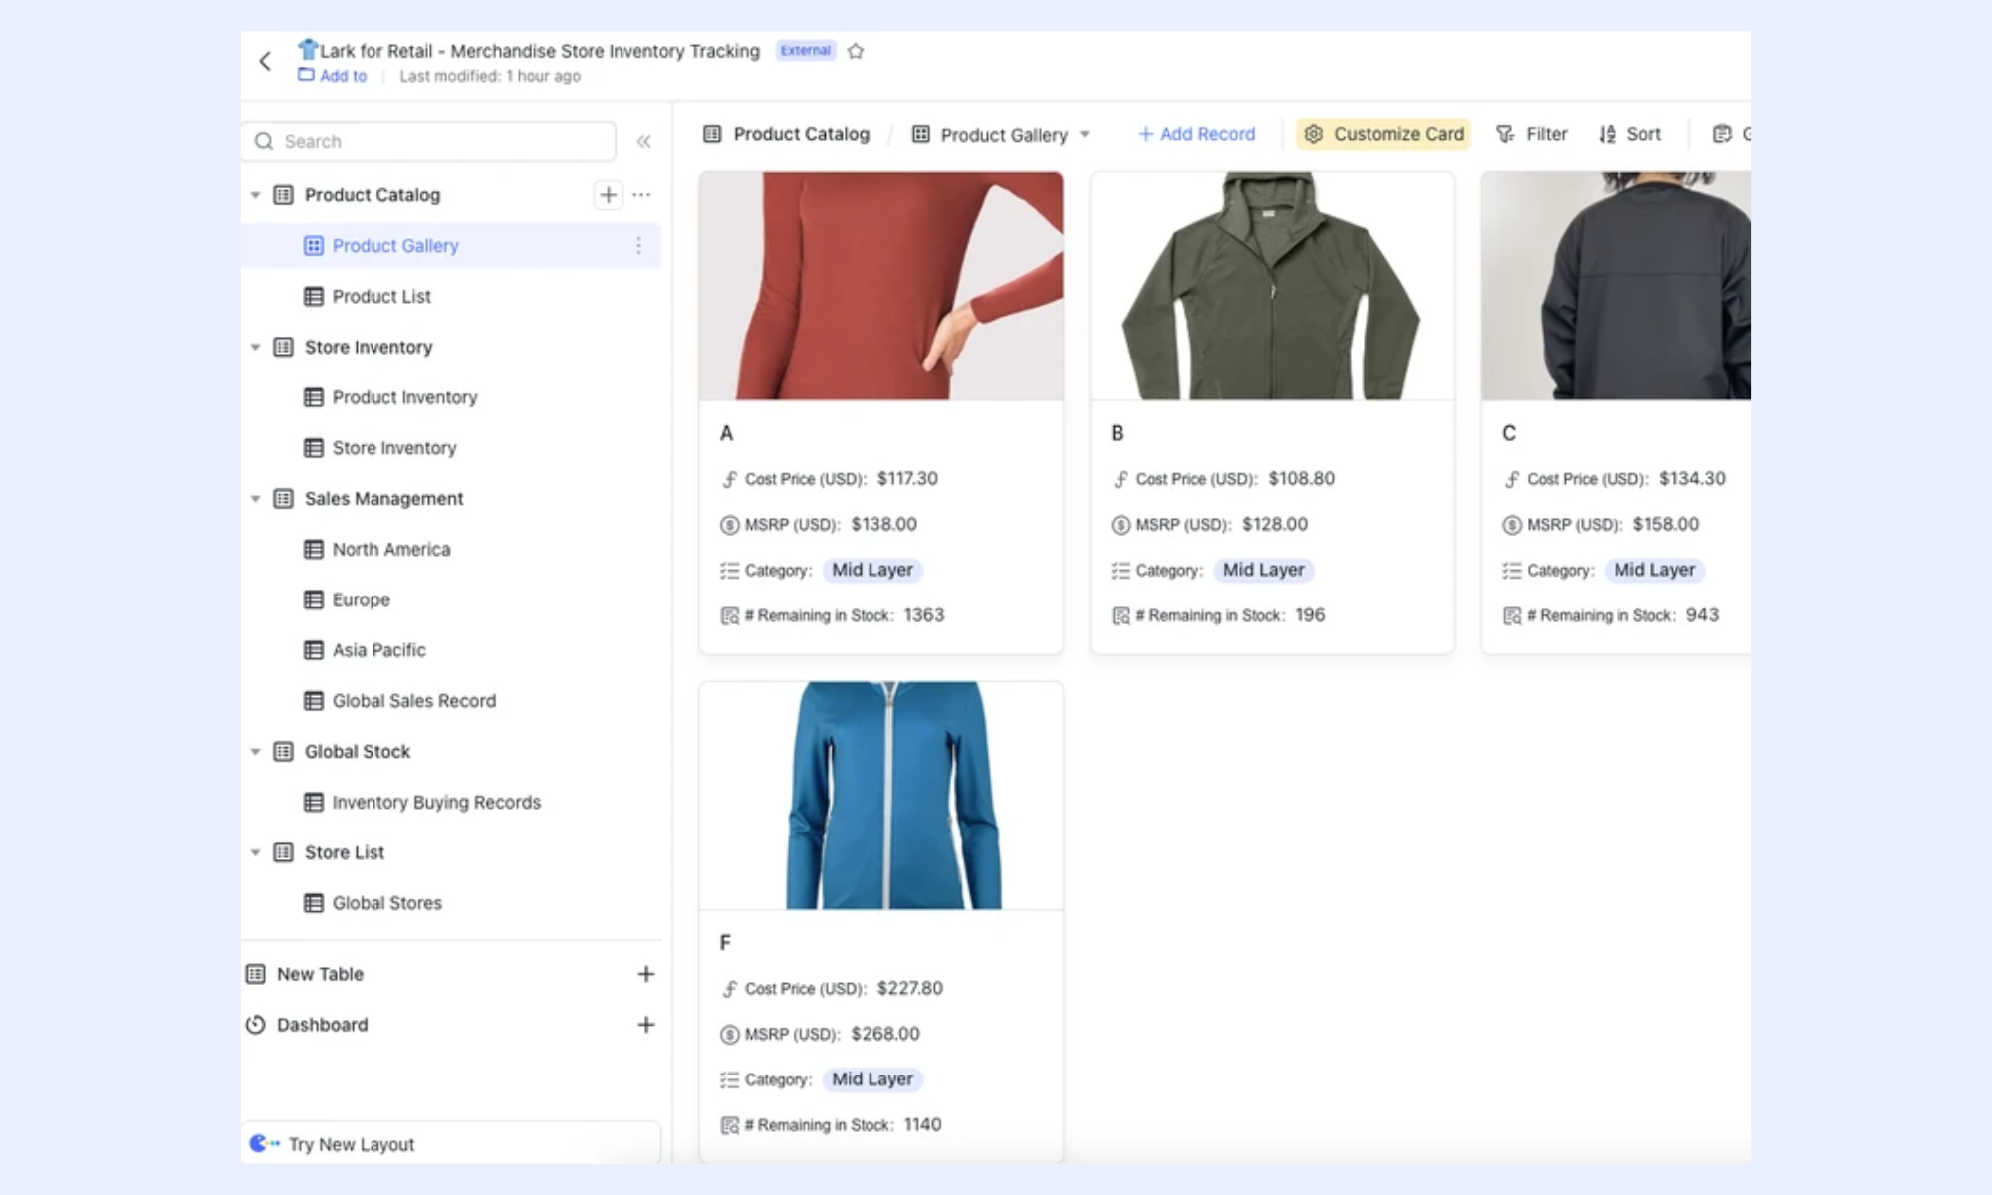Click Add Record button

point(1196,134)
